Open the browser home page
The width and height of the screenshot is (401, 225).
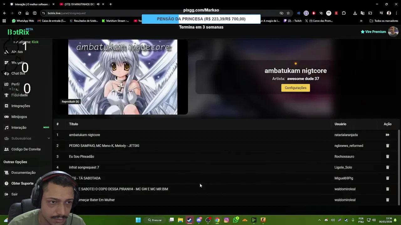pyautogui.click(x=27, y=13)
